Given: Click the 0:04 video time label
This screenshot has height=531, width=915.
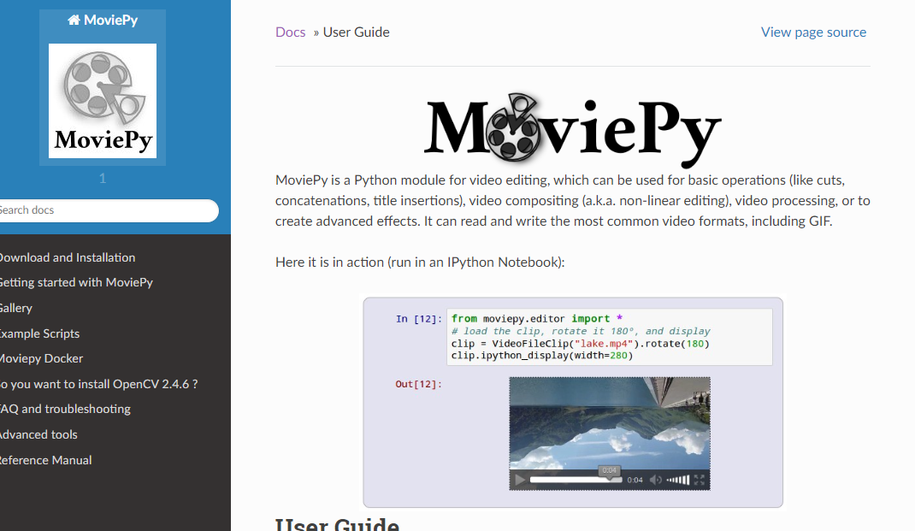Looking at the screenshot, I should (635, 480).
